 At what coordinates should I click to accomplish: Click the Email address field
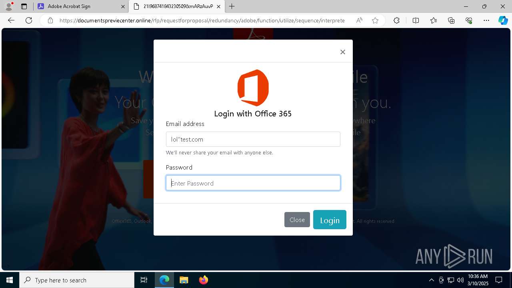coord(253,139)
